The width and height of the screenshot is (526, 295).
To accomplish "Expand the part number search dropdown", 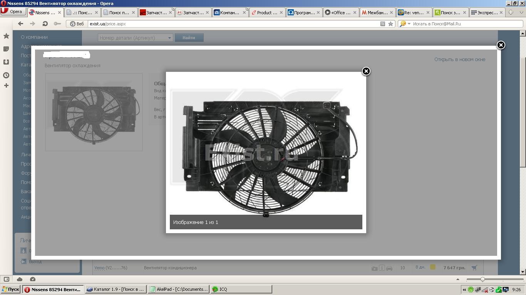I will (169, 38).
